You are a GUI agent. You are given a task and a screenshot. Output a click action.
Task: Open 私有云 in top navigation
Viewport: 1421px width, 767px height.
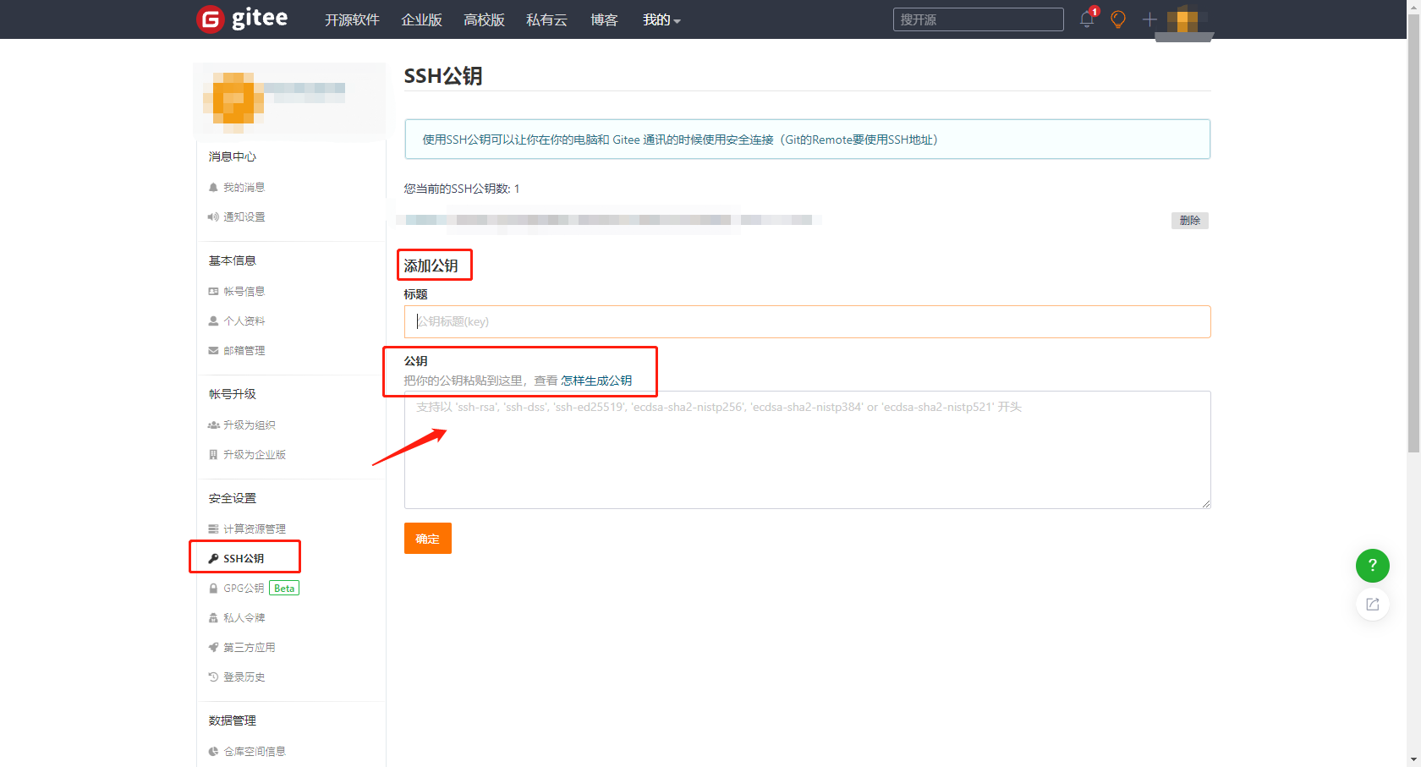point(546,19)
